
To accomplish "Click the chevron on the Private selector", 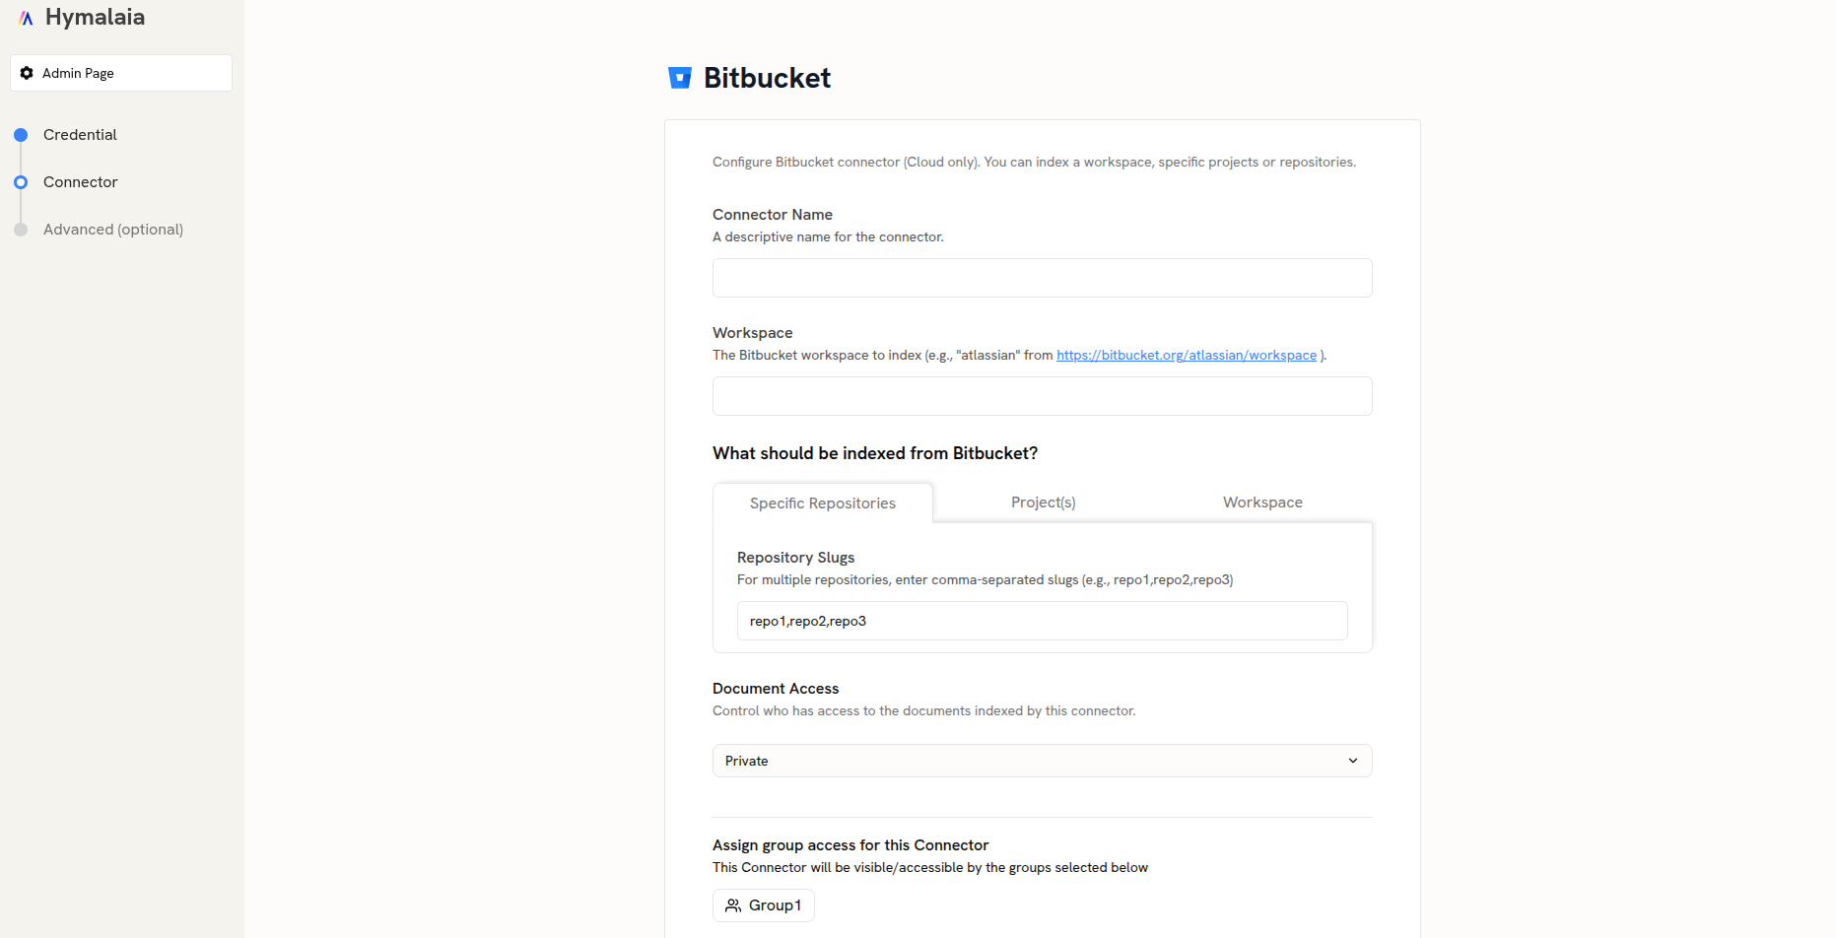I will click(x=1354, y=760).
